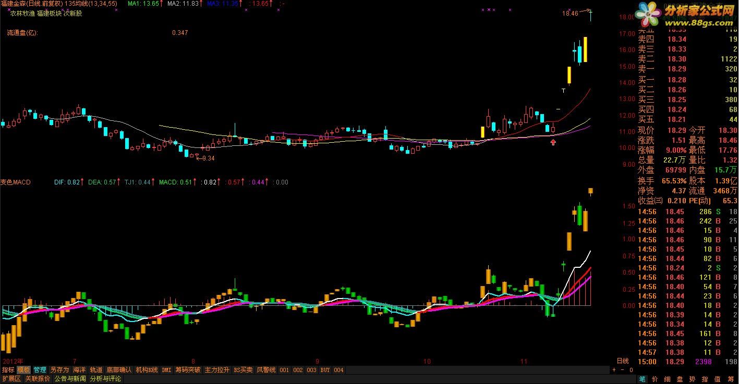
Task: Click the 福建板块 sector tag
Action: coord(49,14)
